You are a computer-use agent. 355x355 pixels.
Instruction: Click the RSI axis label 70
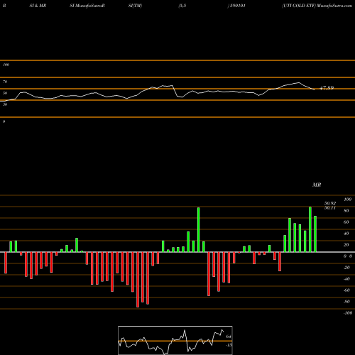point(5,82)
